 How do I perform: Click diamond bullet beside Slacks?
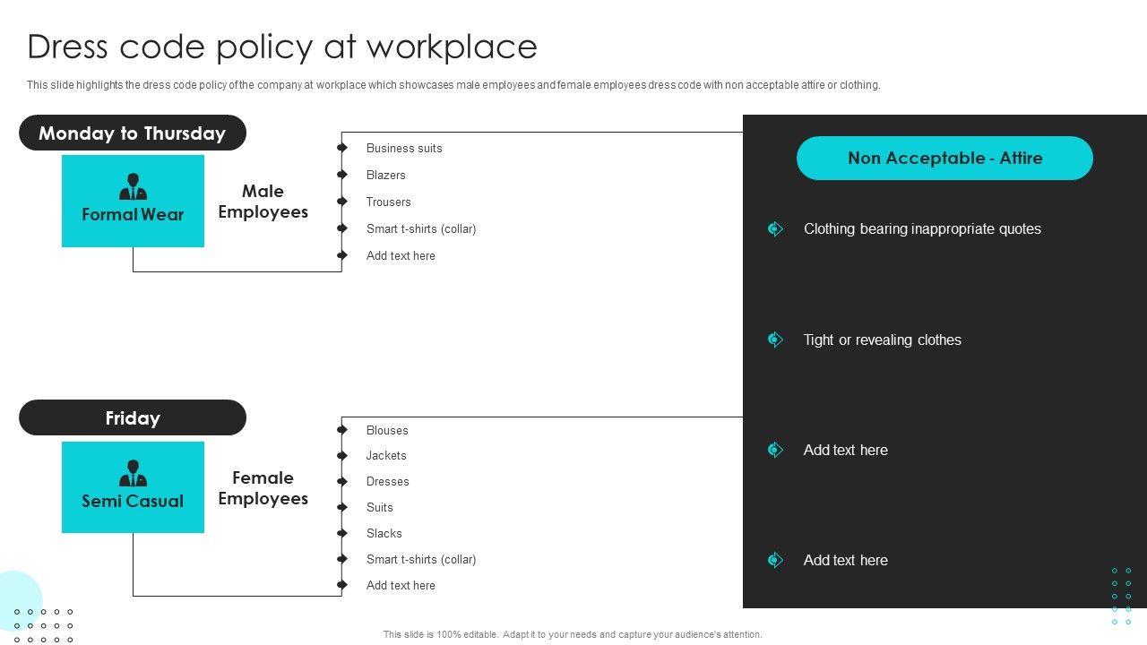coord(341,533)
